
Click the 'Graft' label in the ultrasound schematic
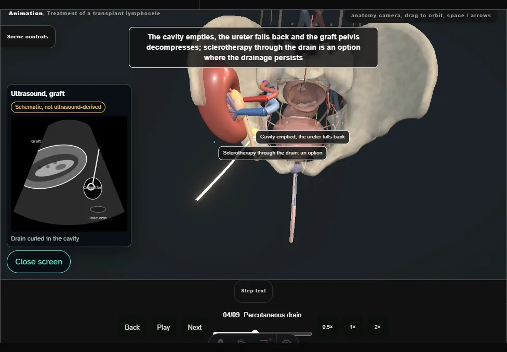tap(36, 142)
